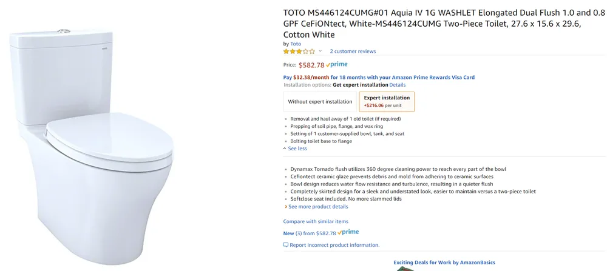Open the rating breakdown dropdown arrow
The height and width of the screenshot is (271, 607).
(x=320, y=52)
